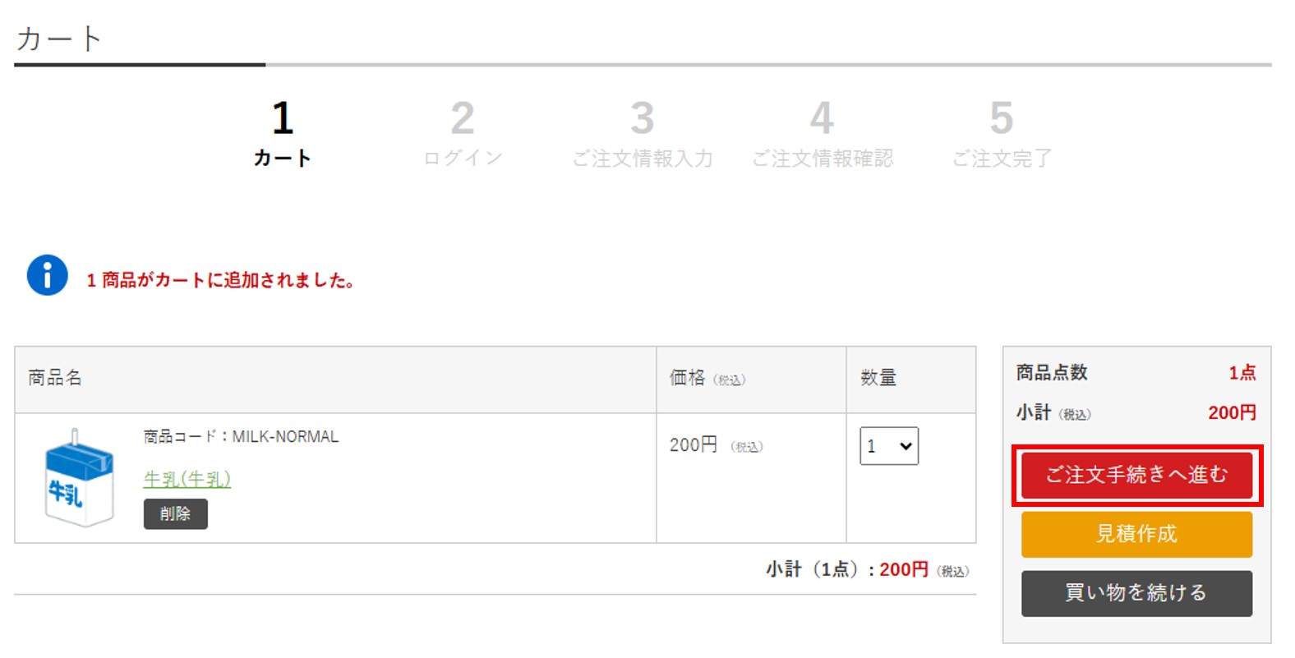Open the milk carton product thumbnail
This screenshot has height=658, width=1295.
78,478
